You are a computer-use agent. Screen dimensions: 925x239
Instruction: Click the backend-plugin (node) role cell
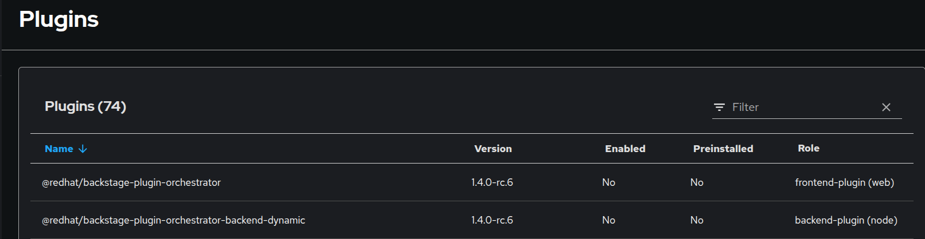click(x=846, y=220)
